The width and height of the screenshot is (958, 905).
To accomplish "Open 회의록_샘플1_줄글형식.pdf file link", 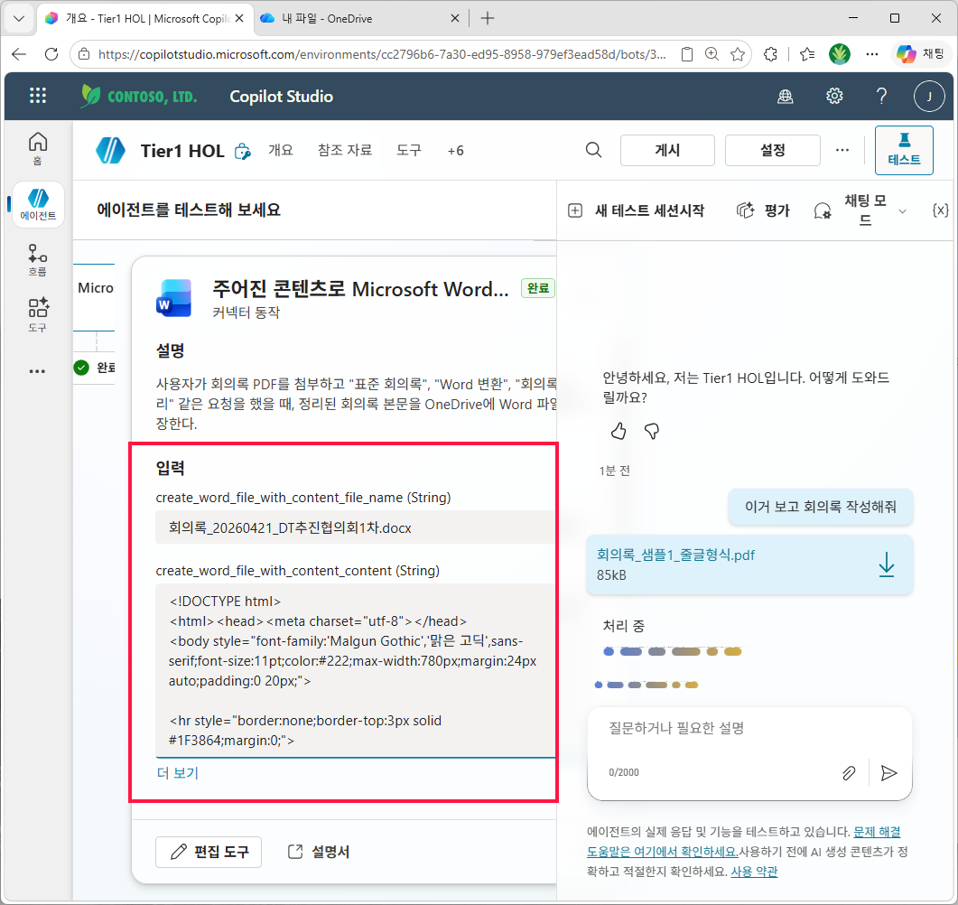I will coord(675,555).
